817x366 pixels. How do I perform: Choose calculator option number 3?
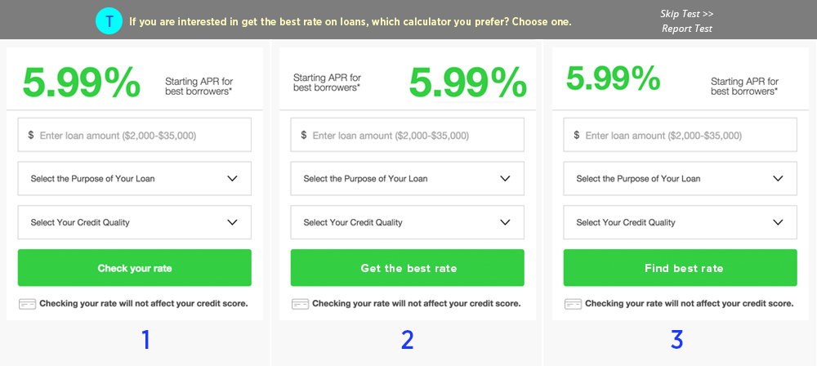pos(676,339)
